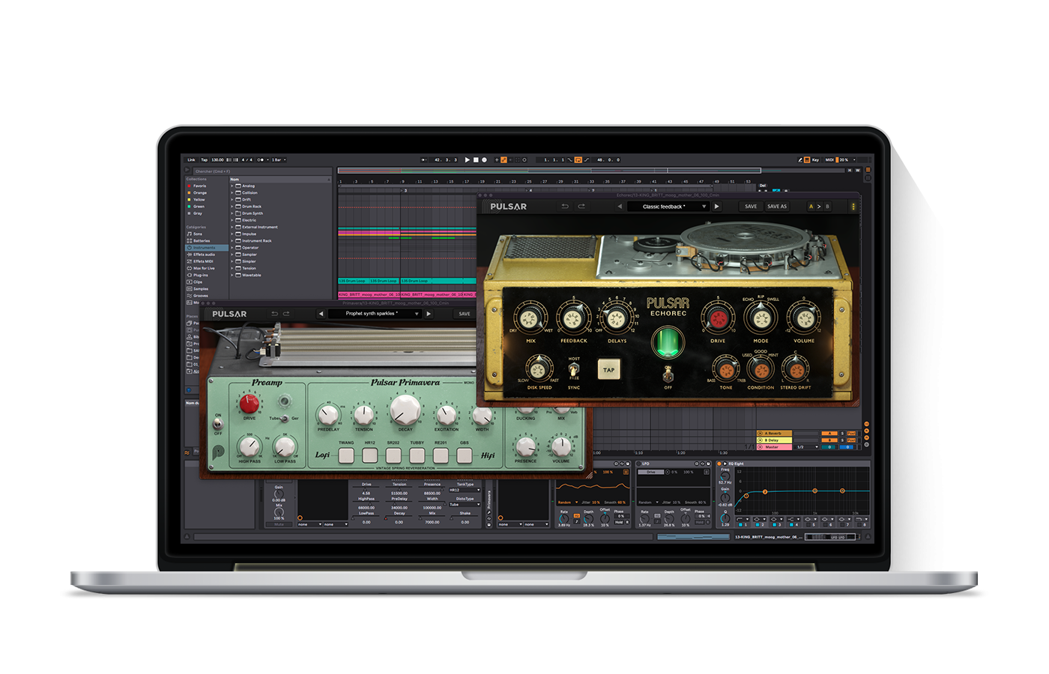Image resolution: width=1049 pixels, height=674 pixels.
Task: Switch SYNC from FREE to HOST on the Echorec
Action: pos(573,370)
